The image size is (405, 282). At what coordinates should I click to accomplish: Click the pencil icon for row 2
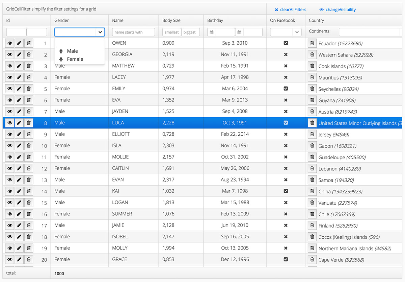coord(19,54)
